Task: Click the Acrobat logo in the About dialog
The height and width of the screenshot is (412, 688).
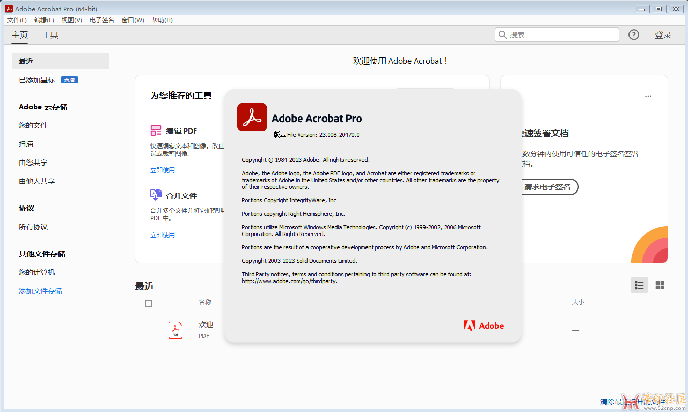Action: click(252, 117)
